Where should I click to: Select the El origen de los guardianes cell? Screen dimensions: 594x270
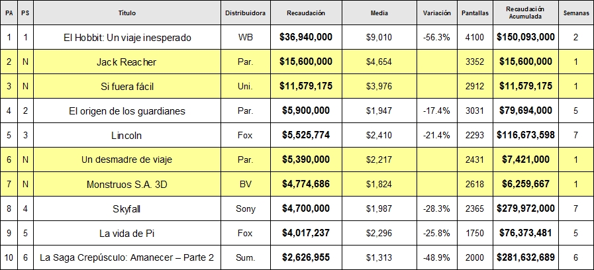click(x=127, y=111)
